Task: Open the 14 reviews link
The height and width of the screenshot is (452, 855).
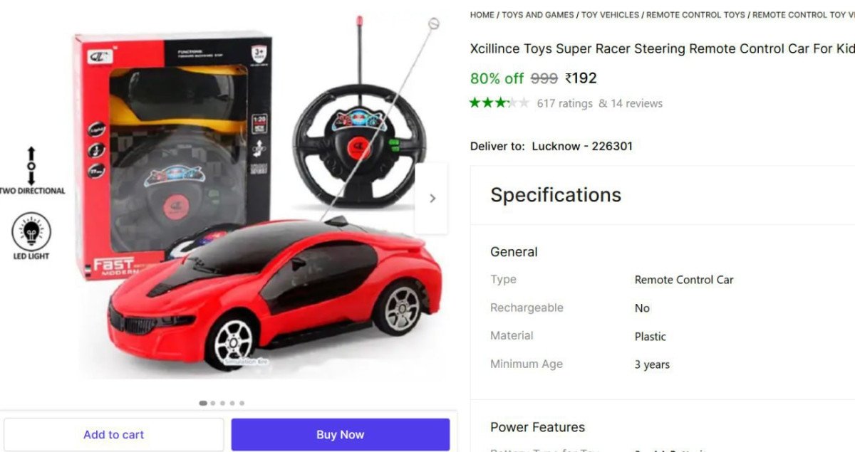Action: pos(631,103)
